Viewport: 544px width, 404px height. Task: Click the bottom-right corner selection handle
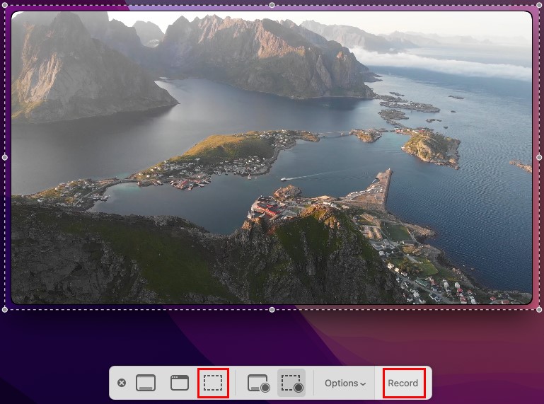pos(539,310)
